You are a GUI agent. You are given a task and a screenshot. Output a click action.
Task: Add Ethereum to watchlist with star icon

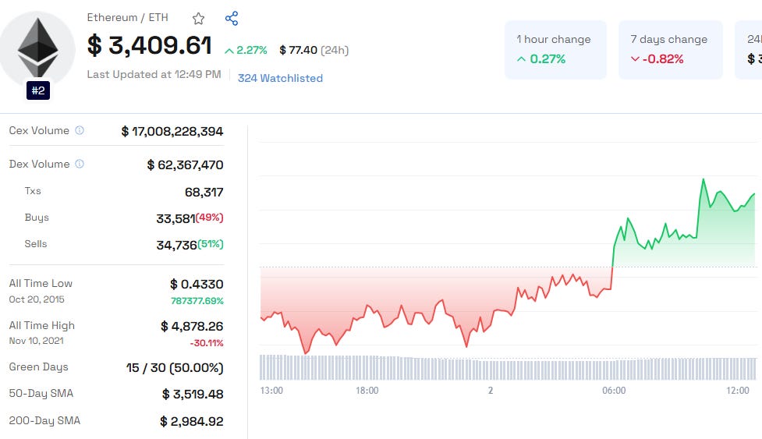(198, 19)
